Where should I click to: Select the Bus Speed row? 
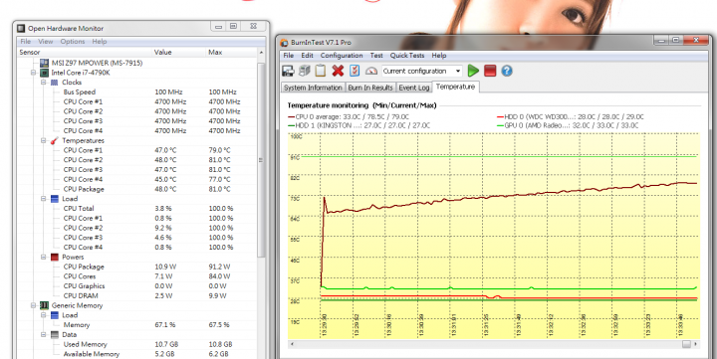[137, 91]
